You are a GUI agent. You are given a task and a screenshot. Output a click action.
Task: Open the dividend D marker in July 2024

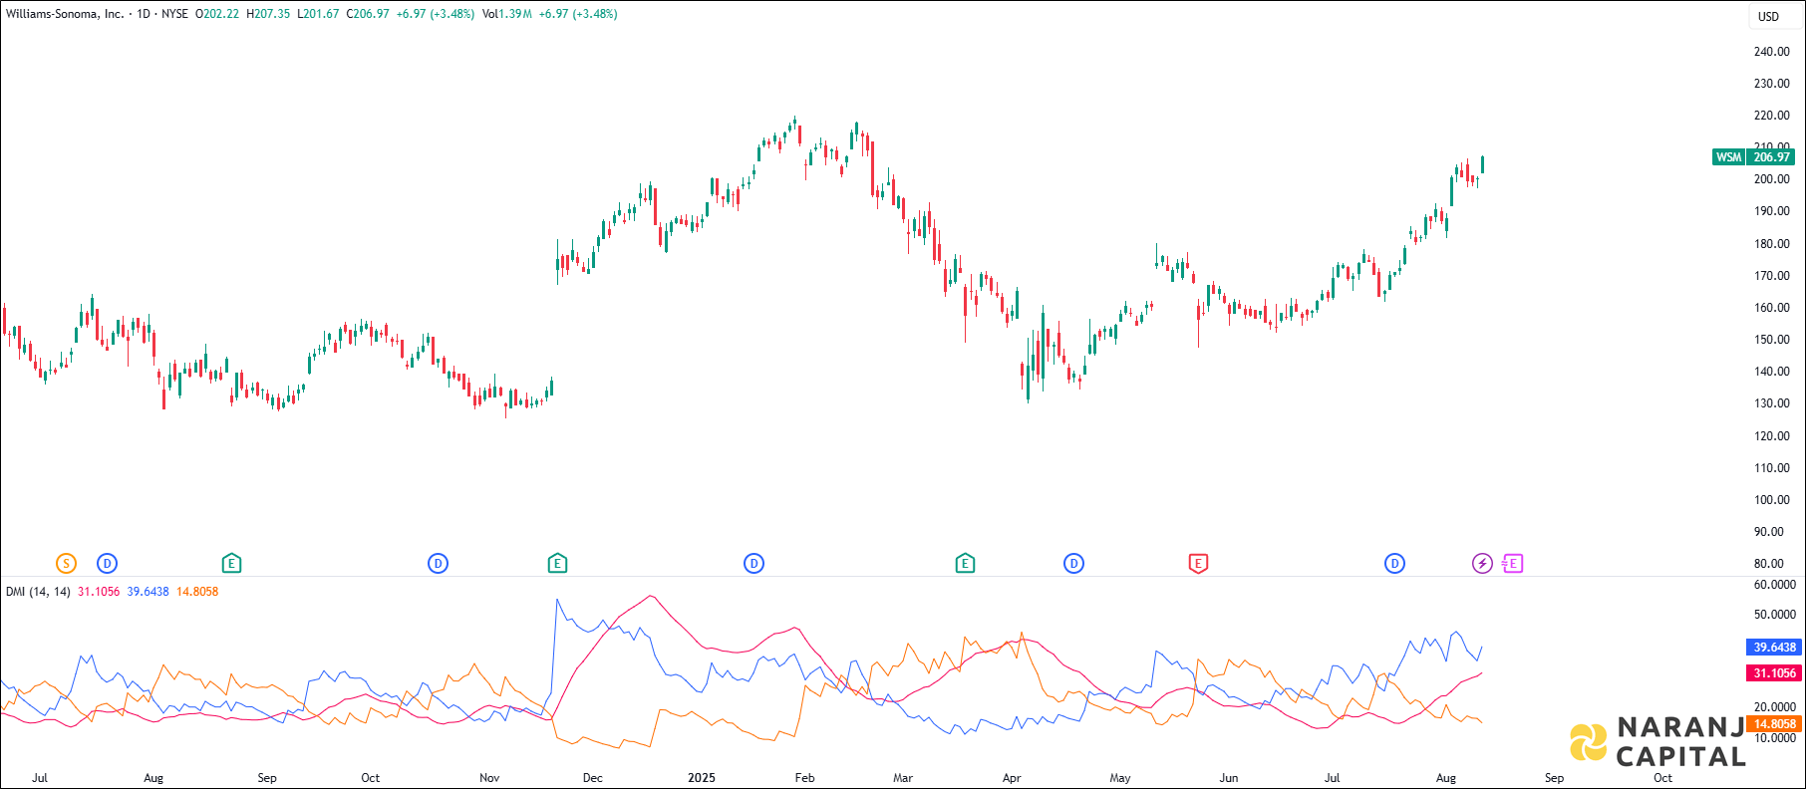(x=107, y=564)
